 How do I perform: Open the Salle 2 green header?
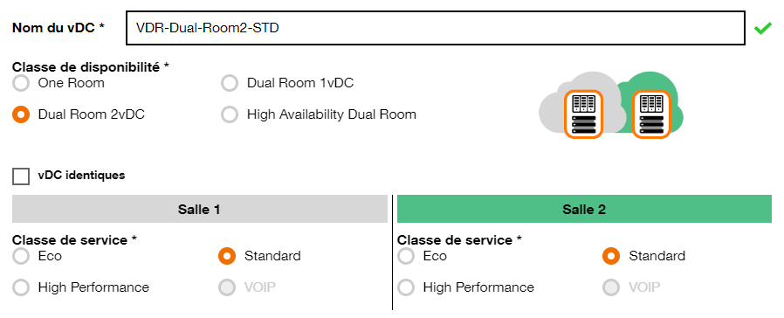click(x=584, y=209)
